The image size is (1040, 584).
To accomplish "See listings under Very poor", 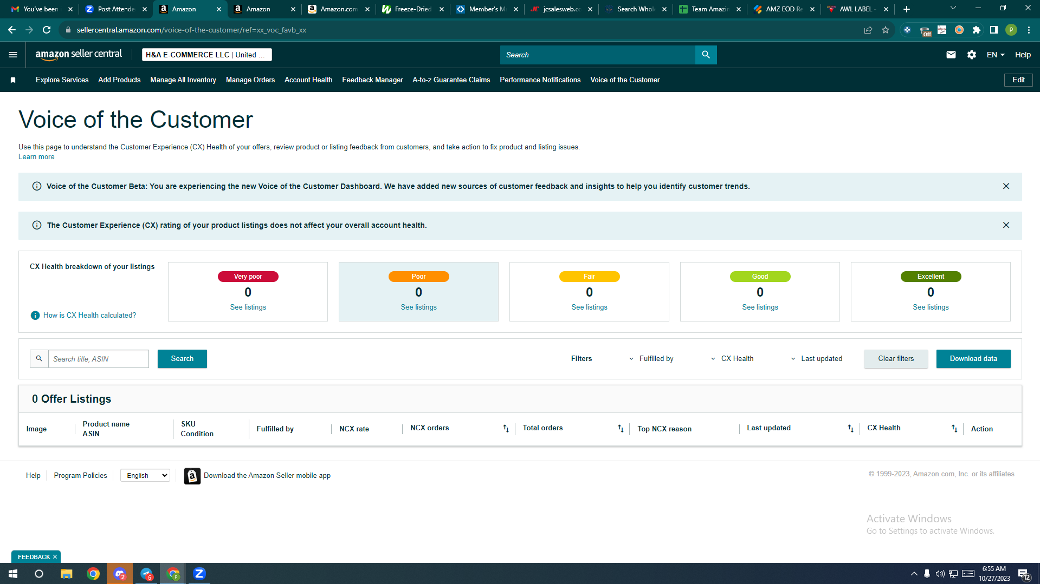I will 248,307.
